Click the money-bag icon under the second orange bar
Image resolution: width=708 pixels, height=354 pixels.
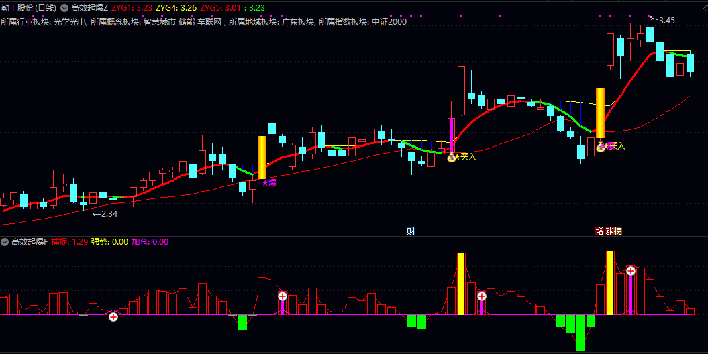click(x=600, y=147)
